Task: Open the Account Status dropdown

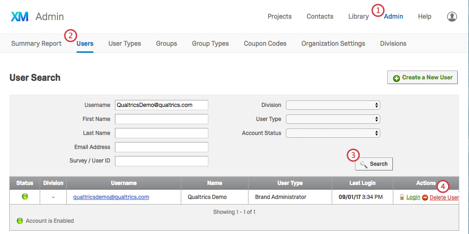Action: [x=333, y=133]
